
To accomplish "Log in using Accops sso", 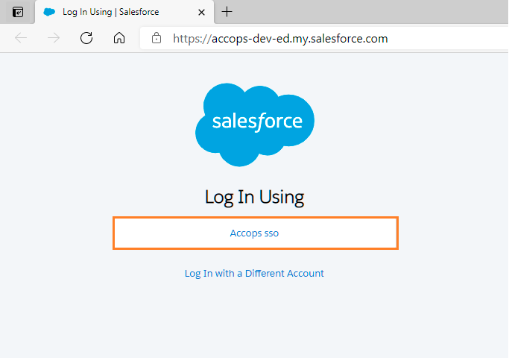I will click(x=254, y=233).
